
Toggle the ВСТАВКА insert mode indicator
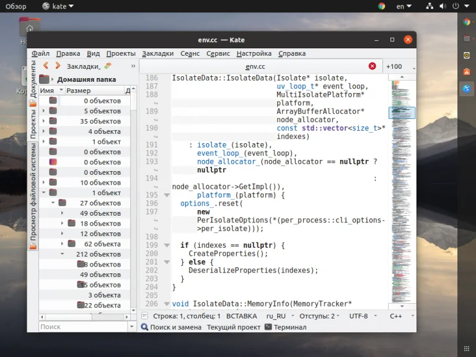click(x=241, y=316)
